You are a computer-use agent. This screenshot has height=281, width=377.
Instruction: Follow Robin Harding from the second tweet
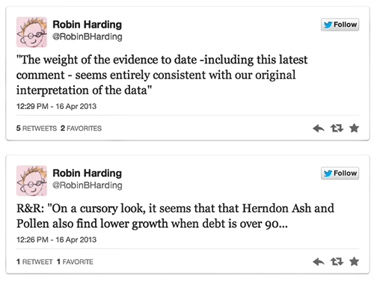point(340,173)
